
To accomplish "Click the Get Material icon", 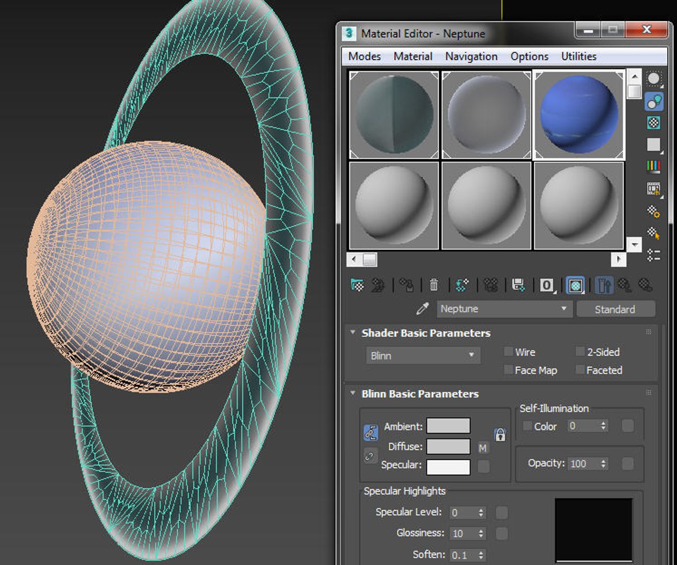I will 358,285.
